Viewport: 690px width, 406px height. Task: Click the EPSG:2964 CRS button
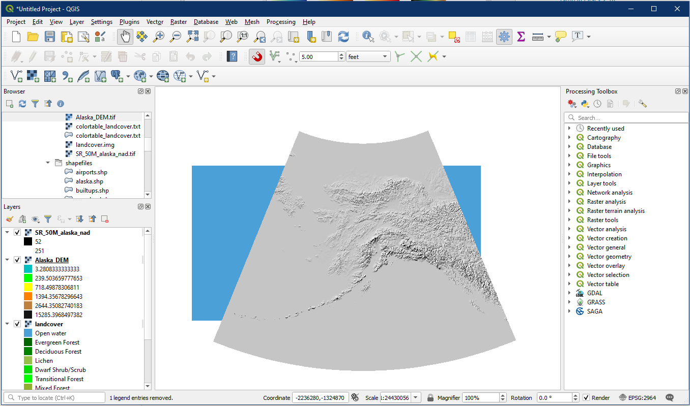point(638,398)
